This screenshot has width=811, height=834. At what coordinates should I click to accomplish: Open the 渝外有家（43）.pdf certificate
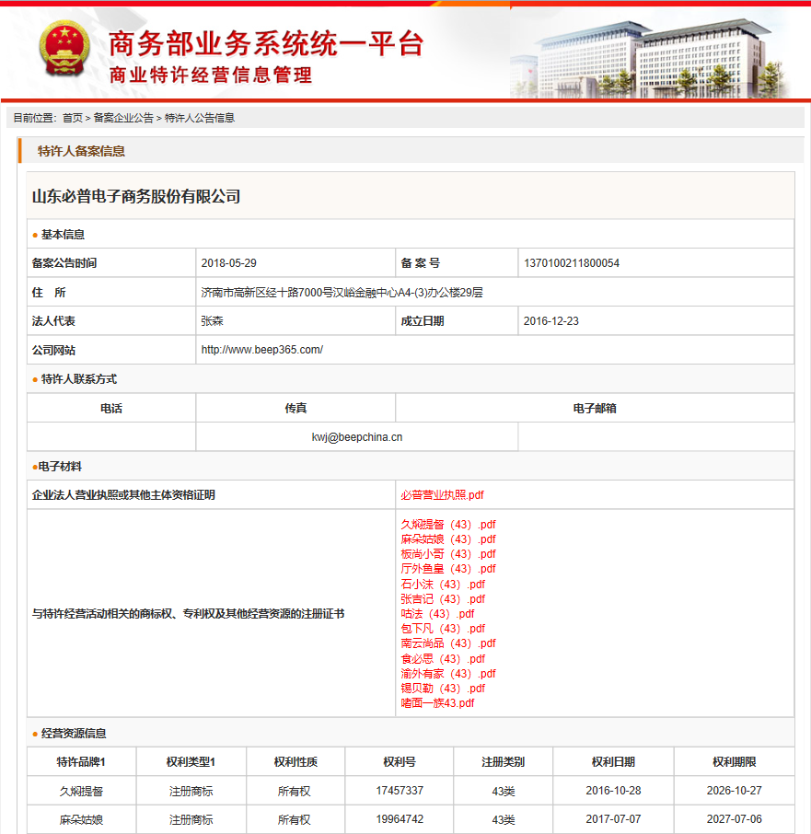coord(448,674)
